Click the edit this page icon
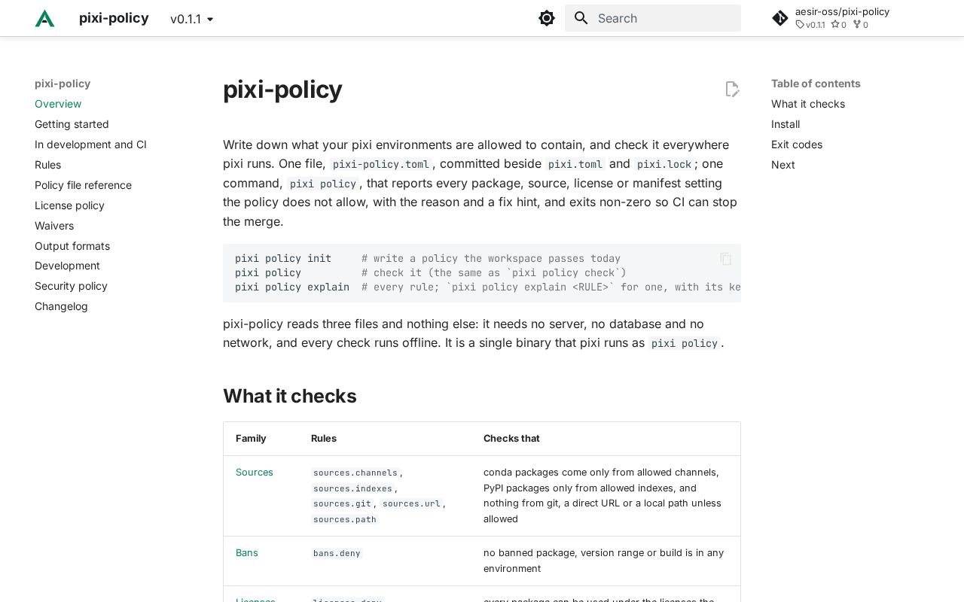This screenshot has width=964, height=602. coord(732,90)
